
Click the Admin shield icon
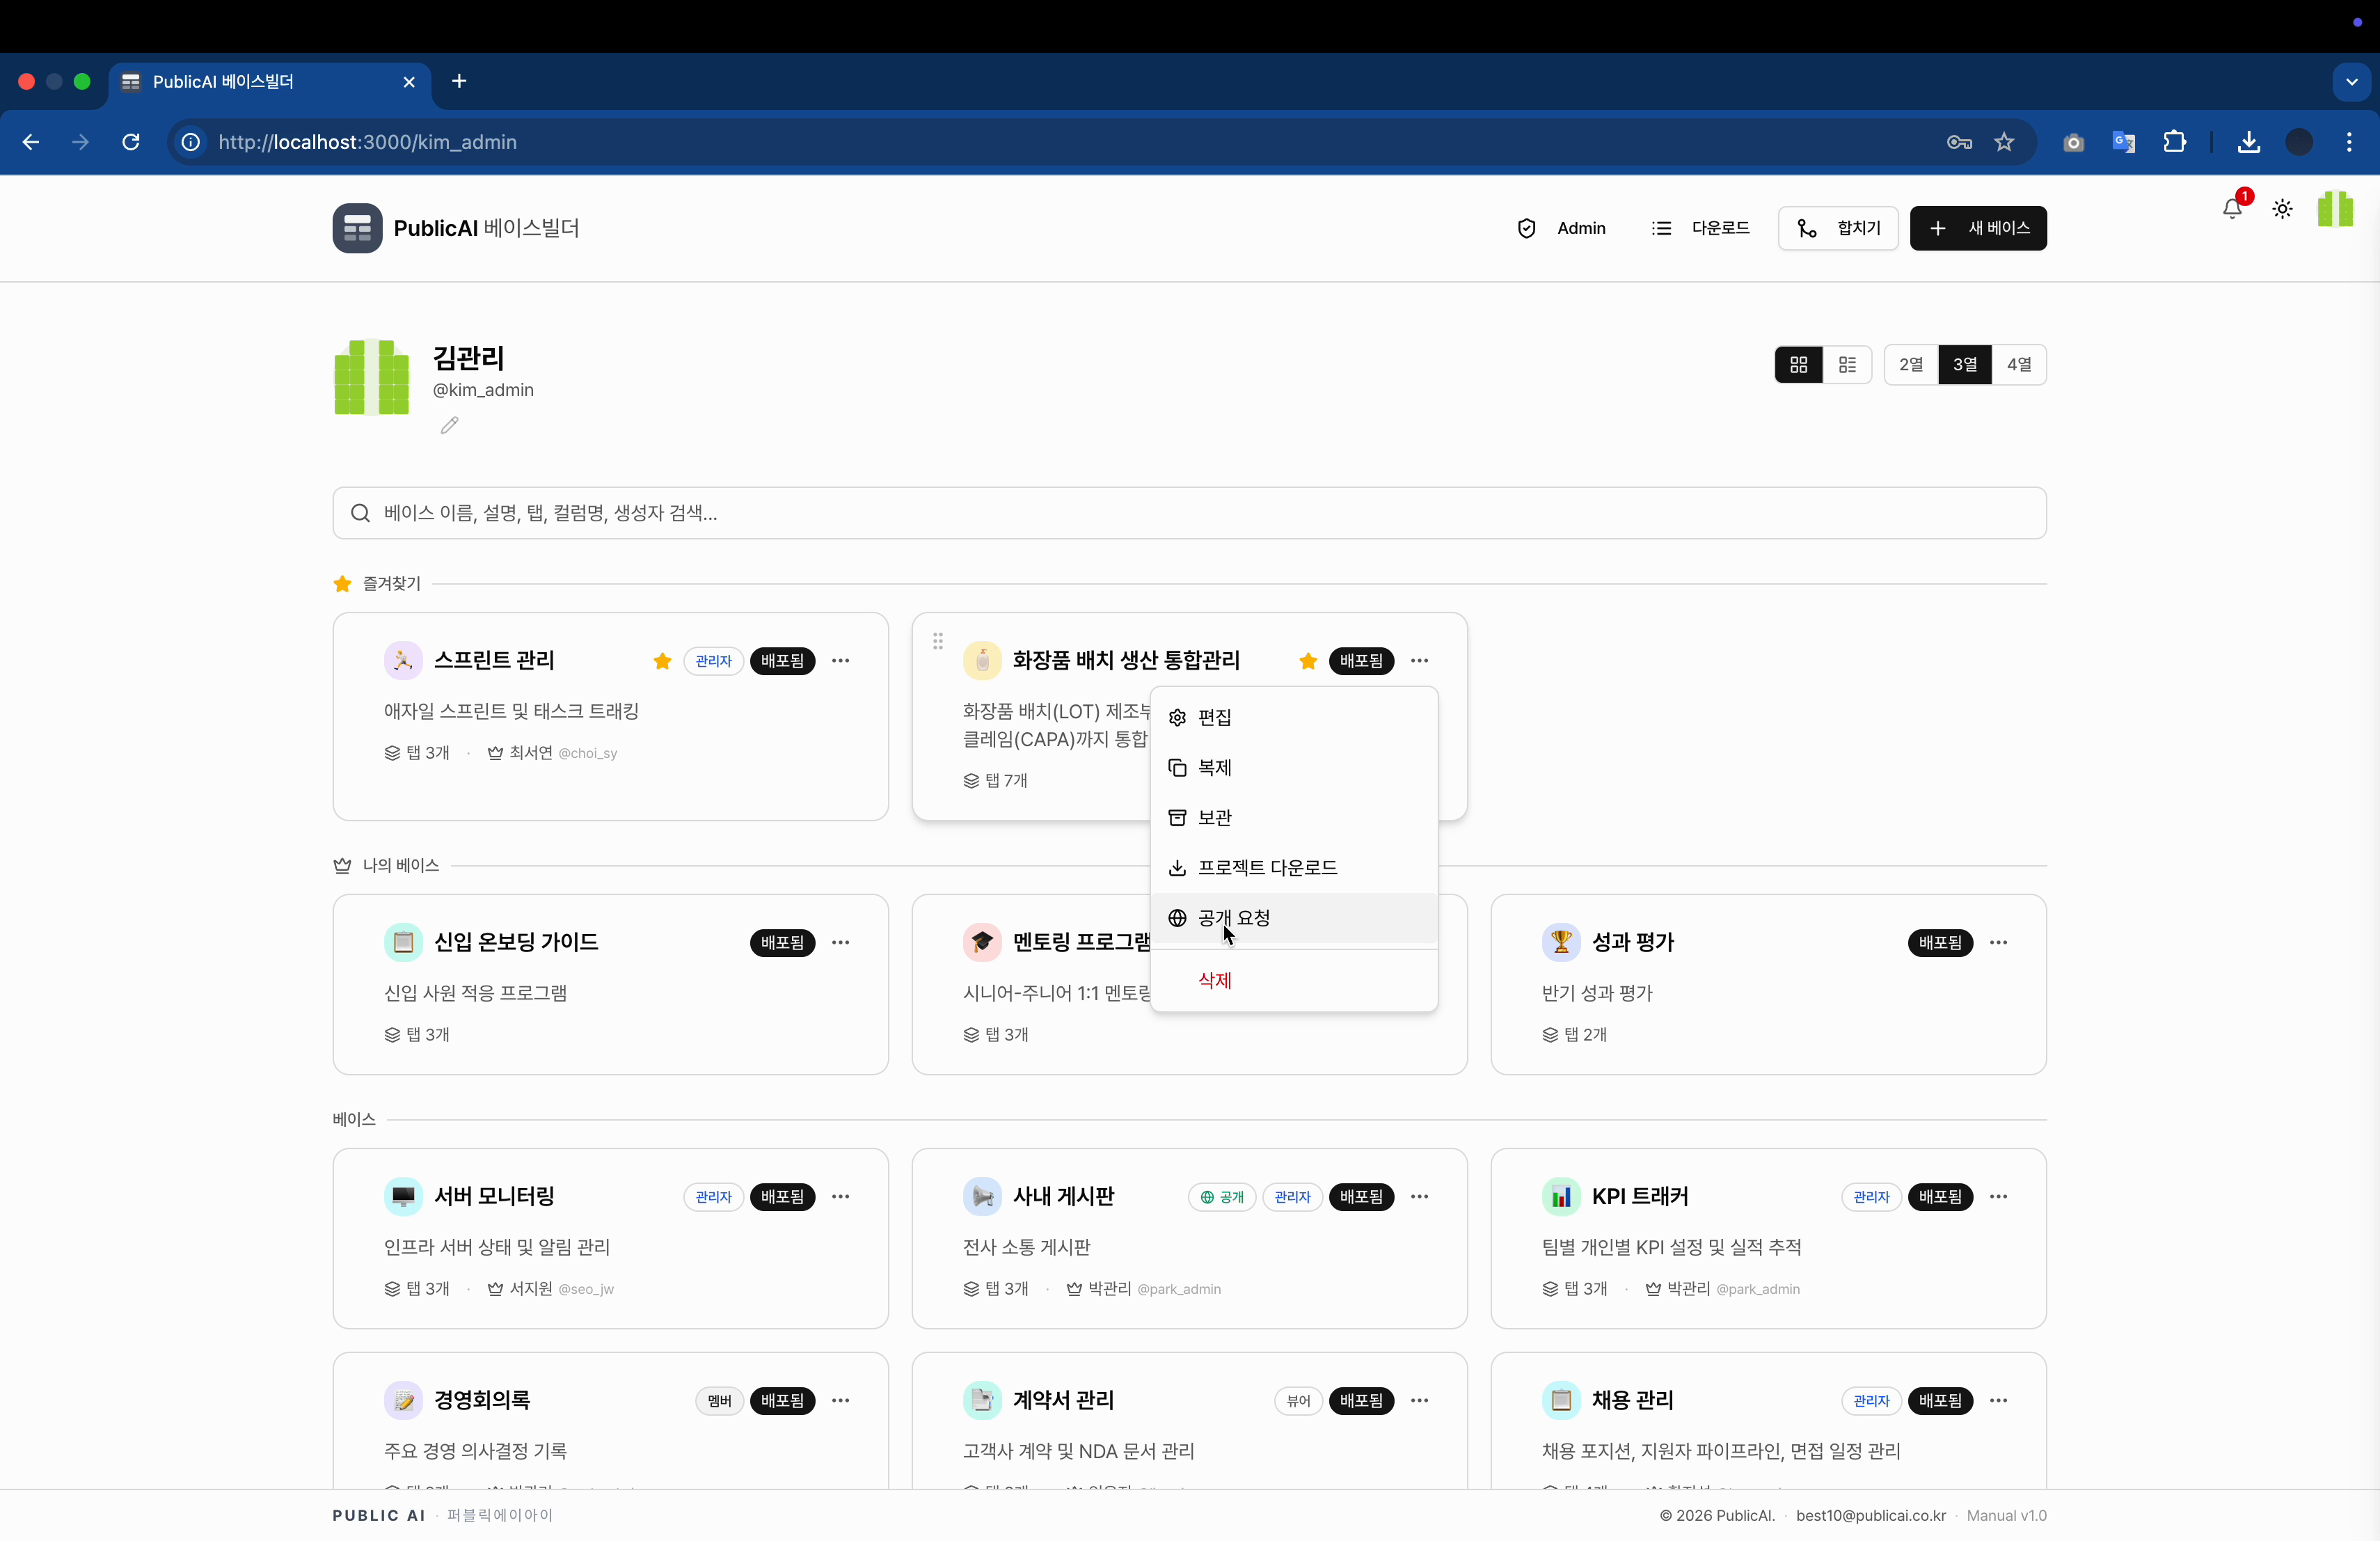pyautogui.click(x=1526, y=227)
